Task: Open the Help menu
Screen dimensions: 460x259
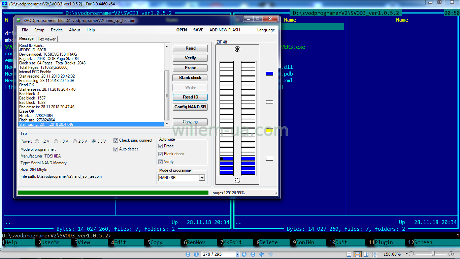Action: point(91,30)
